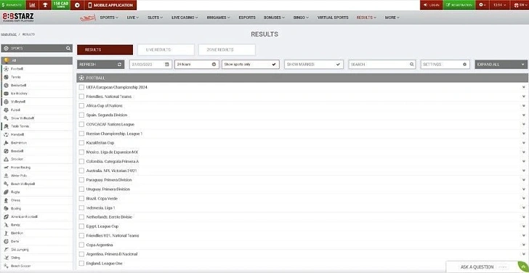This screenshot has height=273, width=529.
Task: Tick England. League One checkbox
Action: tap(81, 264)
